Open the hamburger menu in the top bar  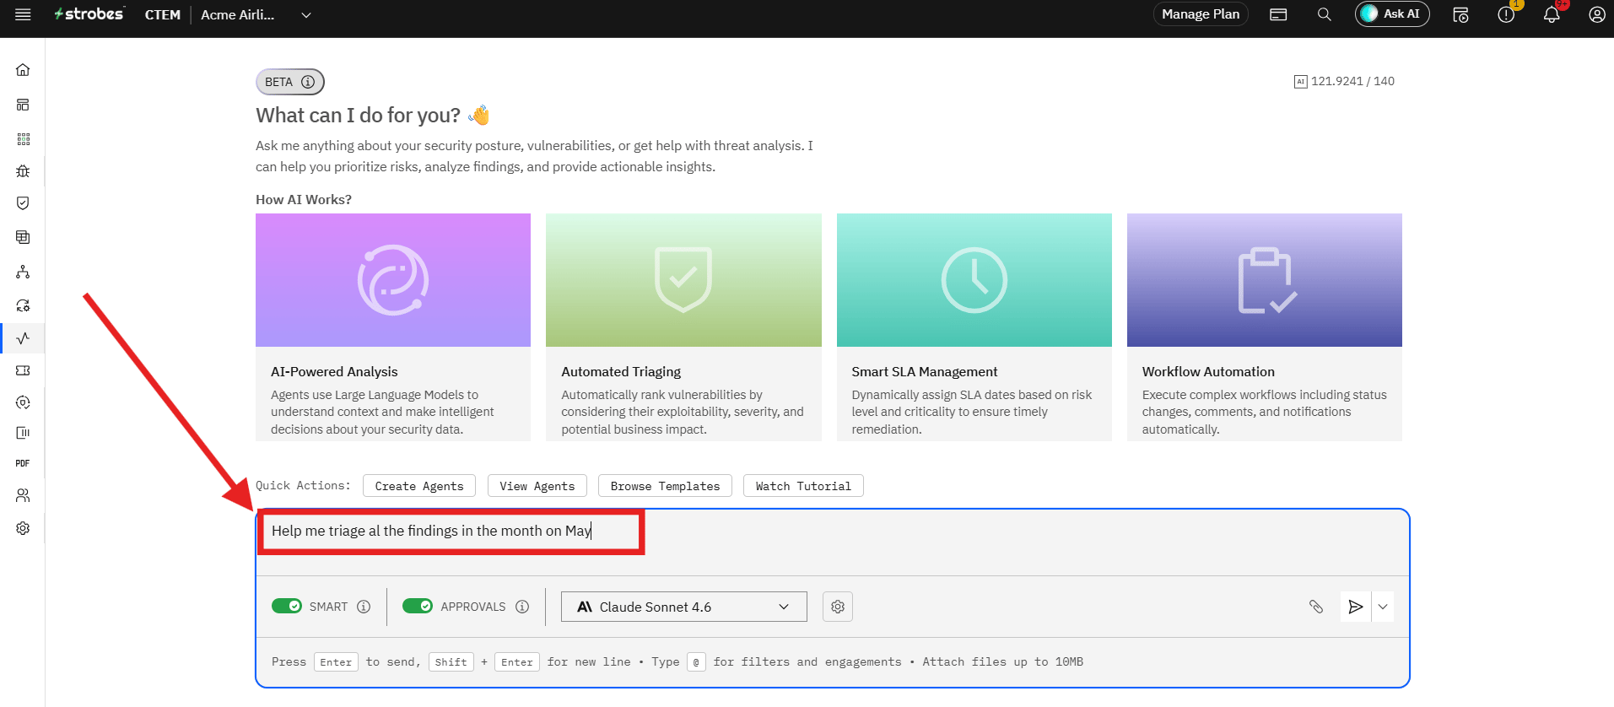(23, 14)
